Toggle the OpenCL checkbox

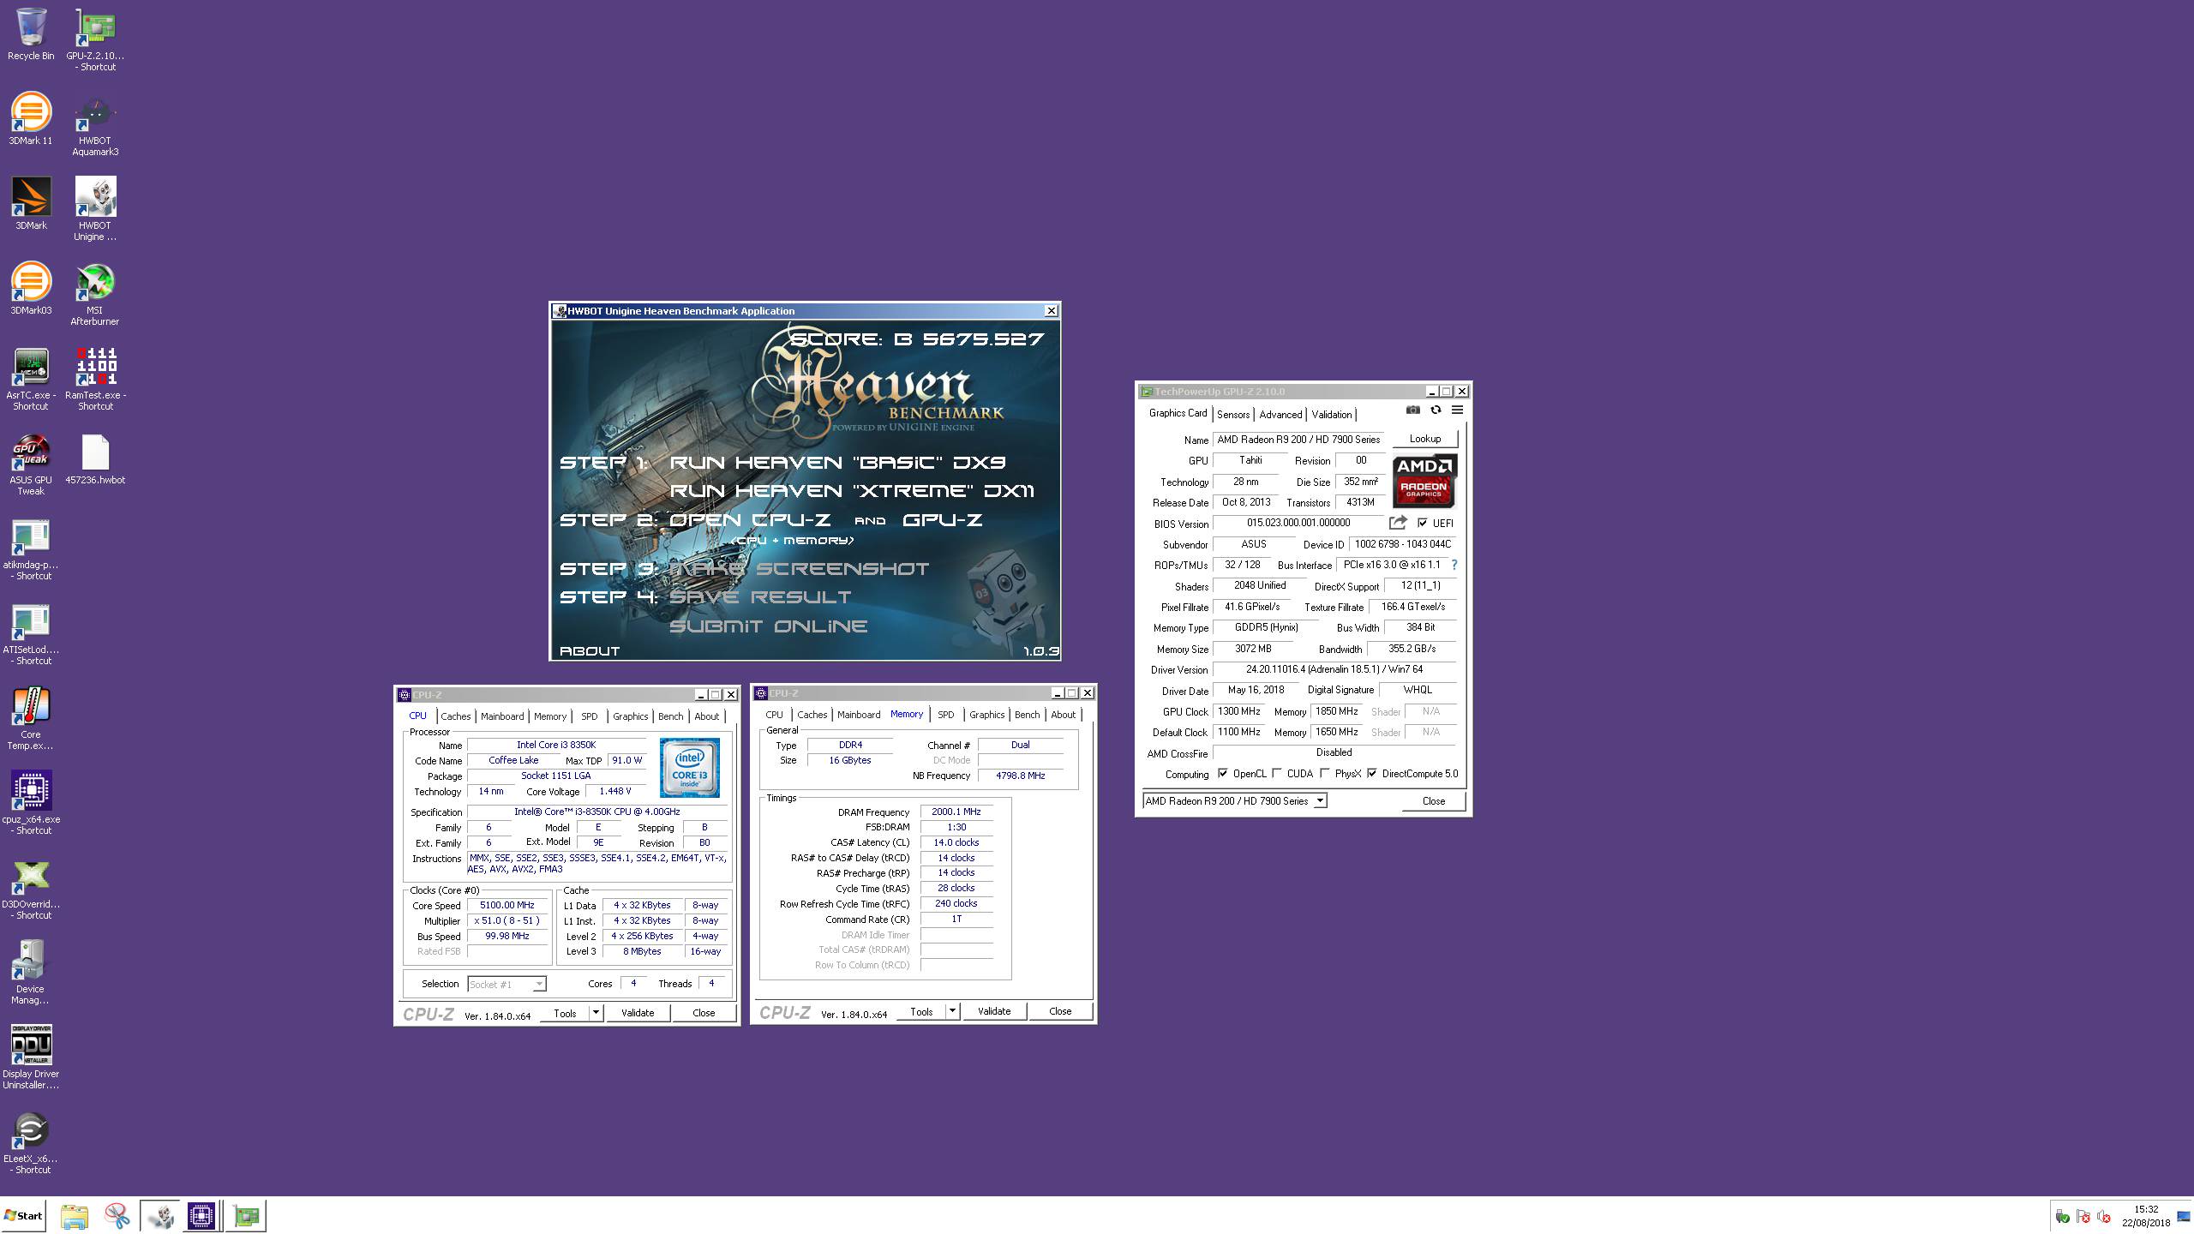(1222, 774)
